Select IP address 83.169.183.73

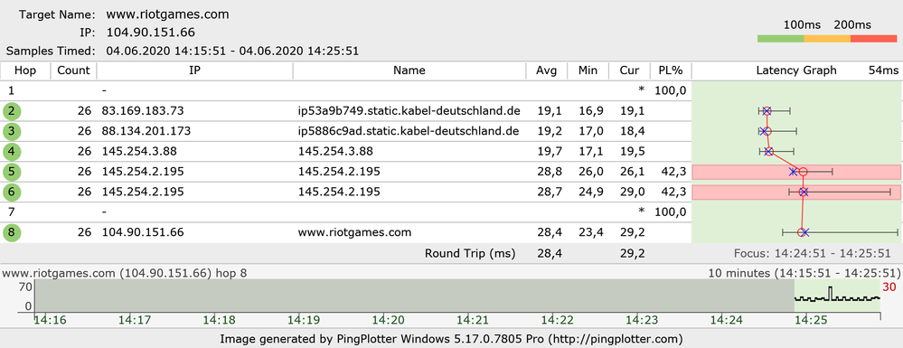pyautogui.click(x=143, y=111)
